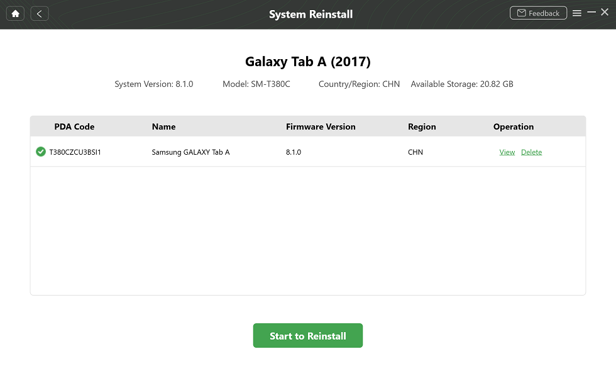Click the firmware version 8.1.0 cell
The width and height of the screenshot is (616, 366).
tap(293, 152)
